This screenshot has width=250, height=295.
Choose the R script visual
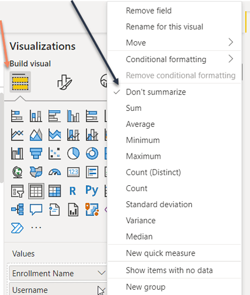point(73,191)
